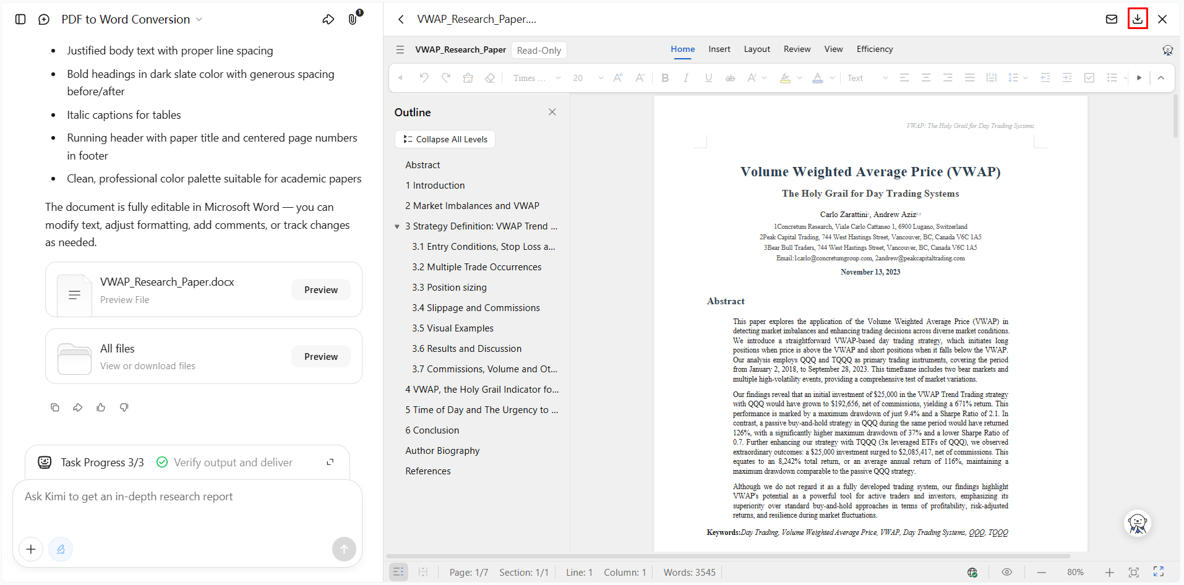The height and width of the screenshot is (585, 1184).
Task: Apply strikethrough formatting
Action: pos(731,78)
